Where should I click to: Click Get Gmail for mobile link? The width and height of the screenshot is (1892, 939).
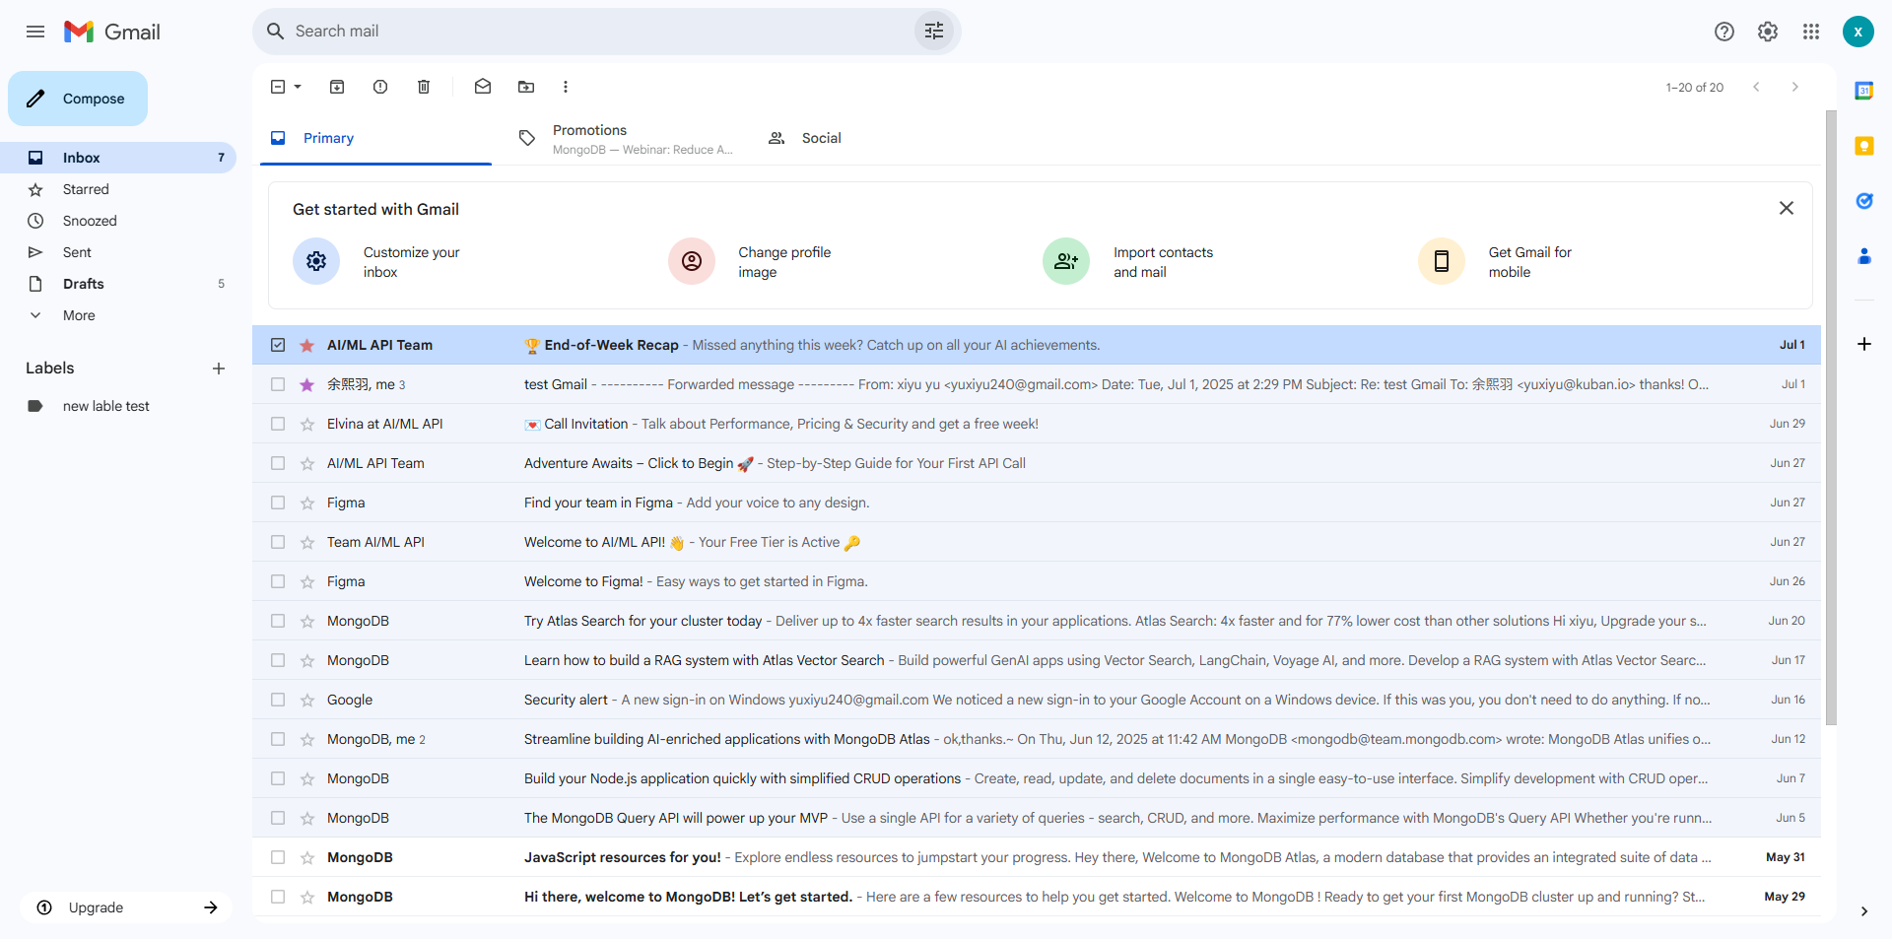[x=1529, y=262]
